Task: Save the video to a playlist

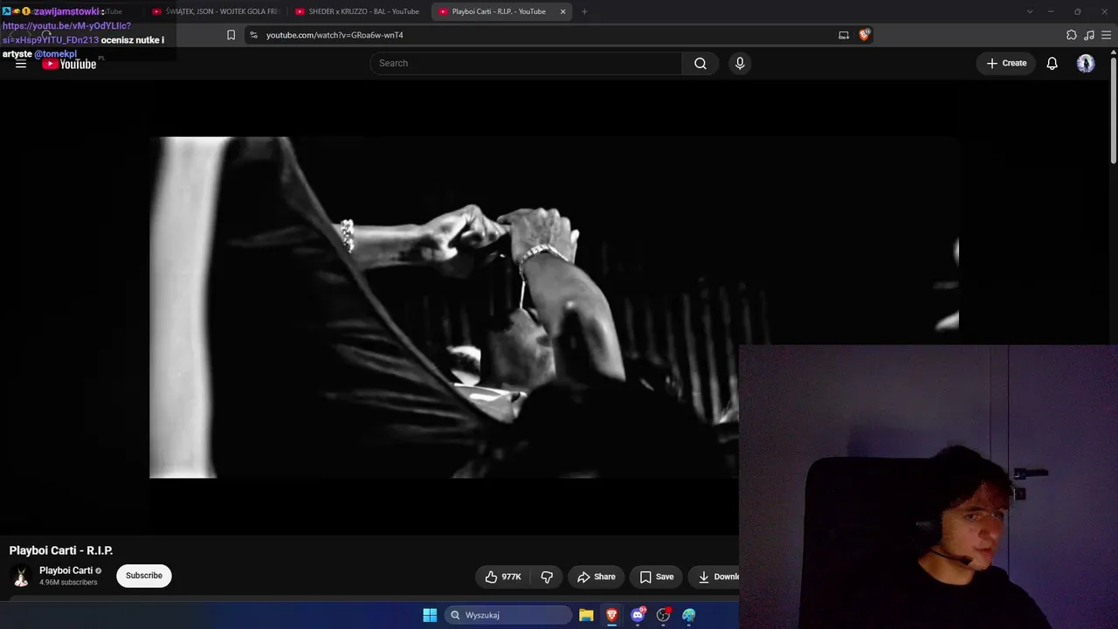Action: click(x=657, y=577)
